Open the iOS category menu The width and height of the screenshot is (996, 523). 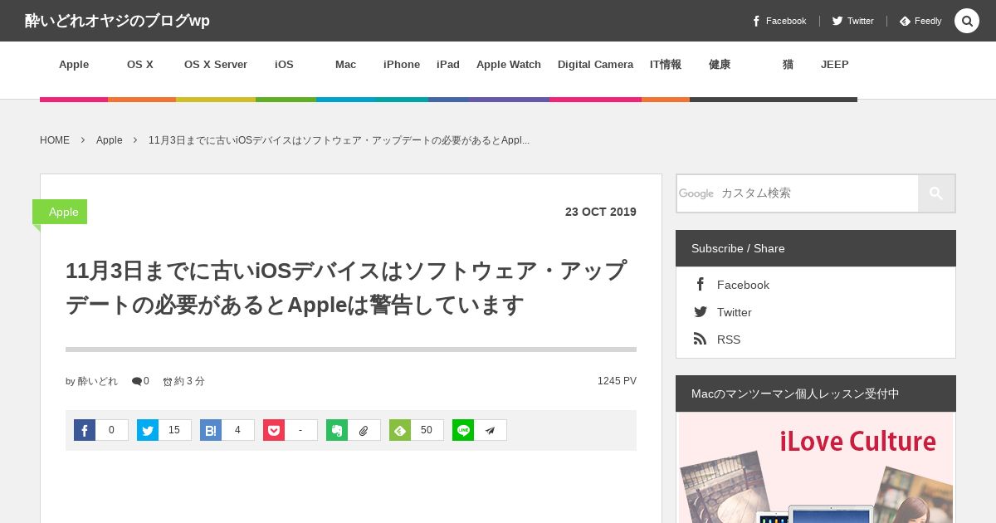coord(285,65)
